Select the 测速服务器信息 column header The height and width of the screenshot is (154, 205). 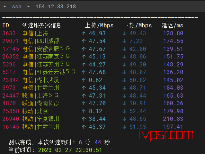[42, 26]
